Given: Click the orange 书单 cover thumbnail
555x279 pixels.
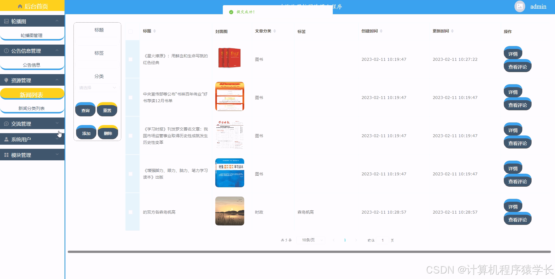Looking at the screenshot, I should coord(230,96).
